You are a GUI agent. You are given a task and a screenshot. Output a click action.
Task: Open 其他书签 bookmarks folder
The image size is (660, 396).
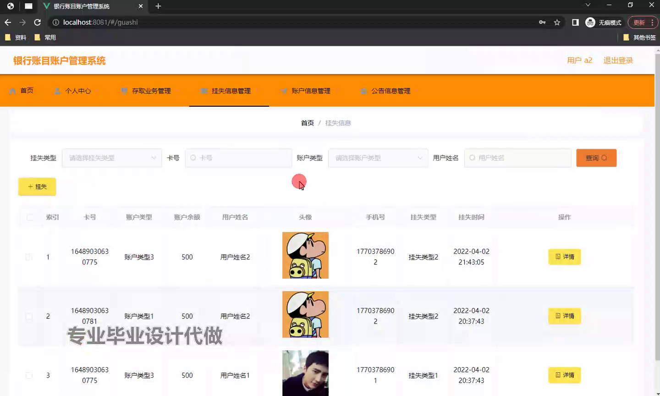[x=640, y=38]
